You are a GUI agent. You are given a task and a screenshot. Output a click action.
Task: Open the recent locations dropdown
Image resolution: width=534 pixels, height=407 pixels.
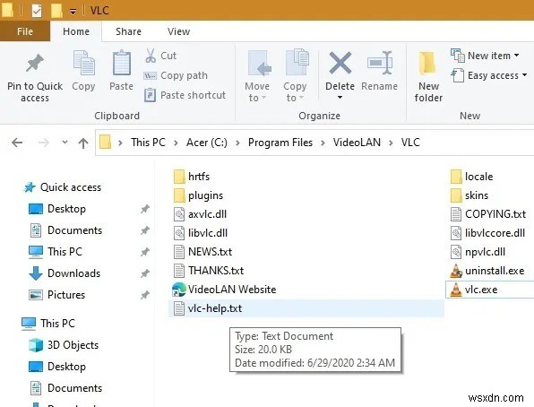click(65, 143)
